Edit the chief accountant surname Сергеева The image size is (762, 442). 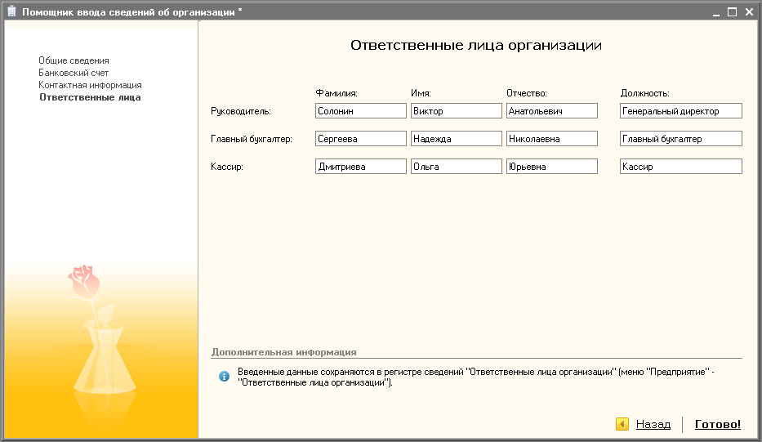360,139
